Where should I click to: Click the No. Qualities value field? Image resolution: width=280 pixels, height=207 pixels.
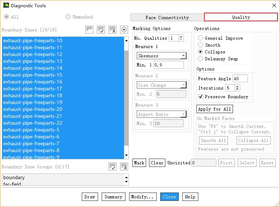[x=174, y=38]
